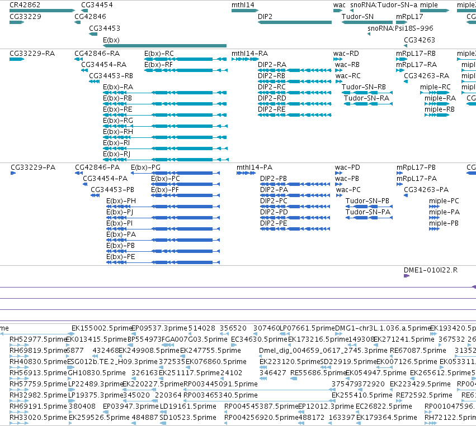Click transcript miple-RC
This screenshot has height=426, width=476.
coord(435,93)
